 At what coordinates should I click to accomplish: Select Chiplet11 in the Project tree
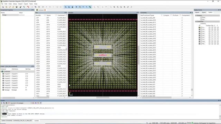(7, 74)
